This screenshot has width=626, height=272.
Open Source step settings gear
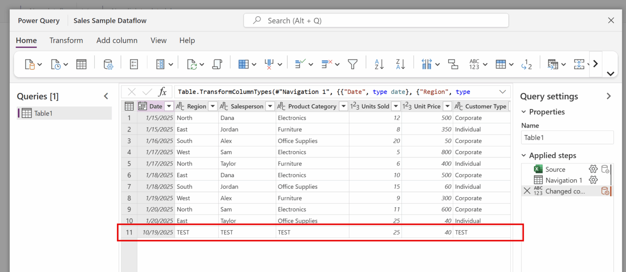point(593,169)
